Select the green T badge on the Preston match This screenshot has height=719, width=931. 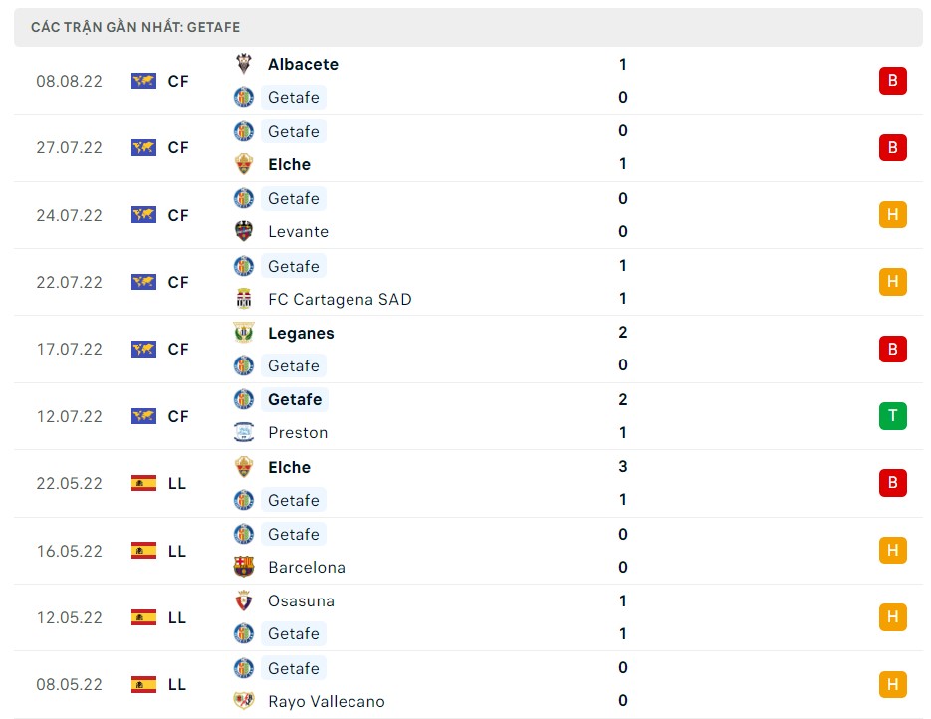(892, 416)
